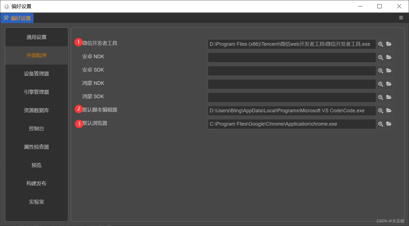Image resolution: width=409 pixels, height=226 pixels.
Task: Select the 实验室 sidebar item
Action: pyautogui.click(x=36, y=202)
